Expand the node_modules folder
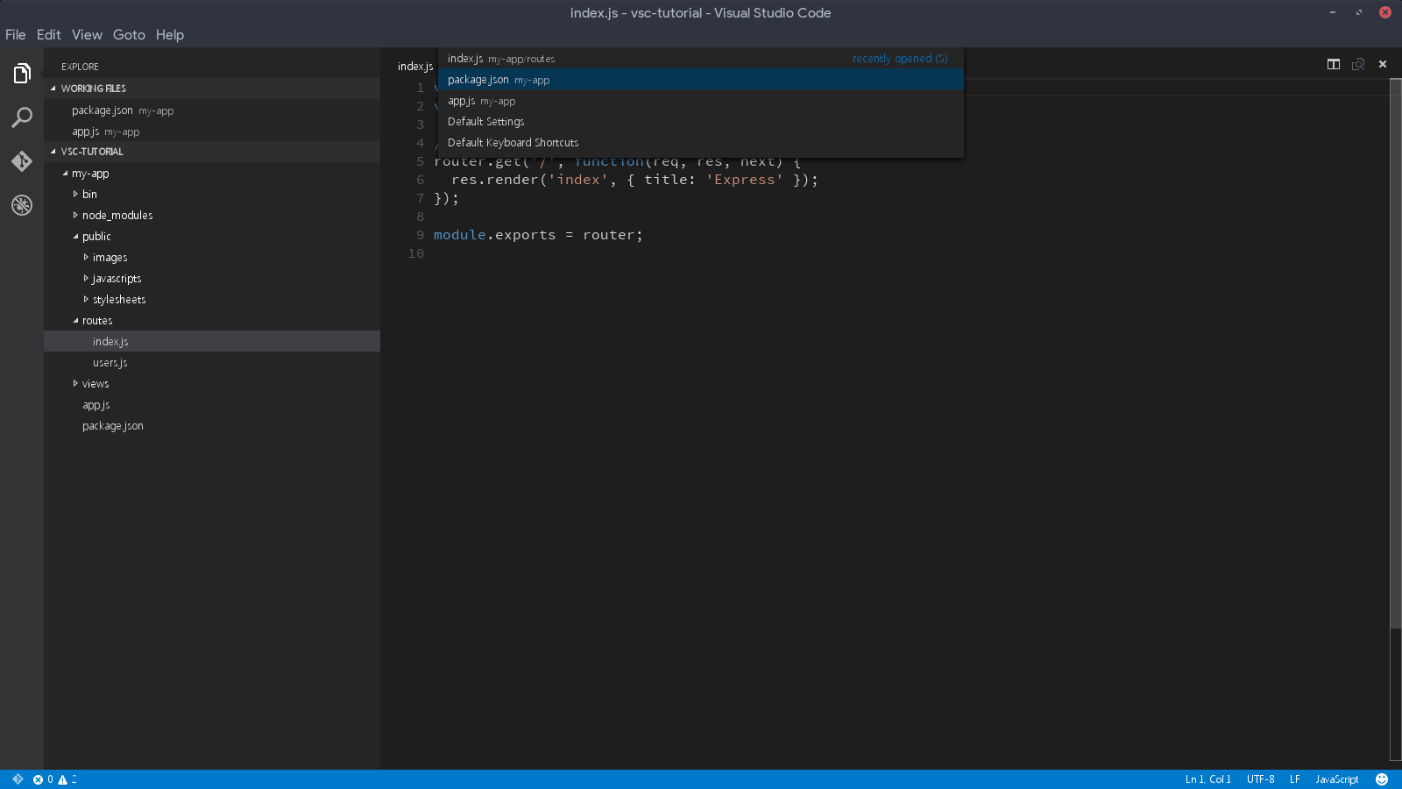 [212, 216]
